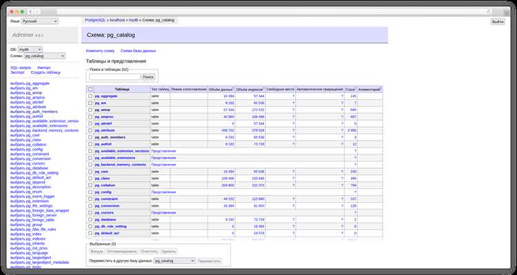This screenshot has width=517, height=275.
Task: Click the Adminer logo title in the sidebar
Action: pyautogui.click(x=23, y=35)
